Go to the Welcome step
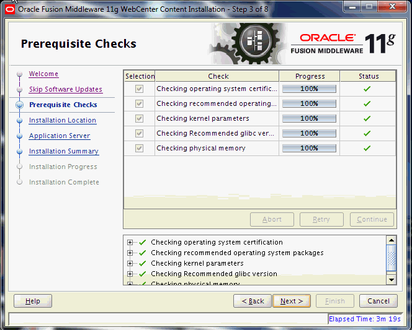The height and width of the screenshot is (330, 412). (43, 74)
